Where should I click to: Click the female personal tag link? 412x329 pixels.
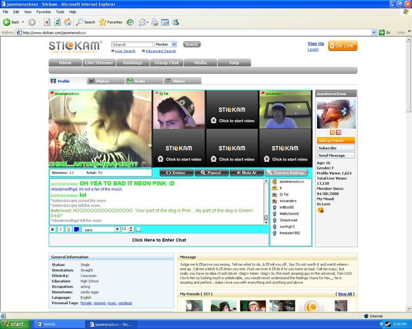pyautogui.click(x=86, y=303)
